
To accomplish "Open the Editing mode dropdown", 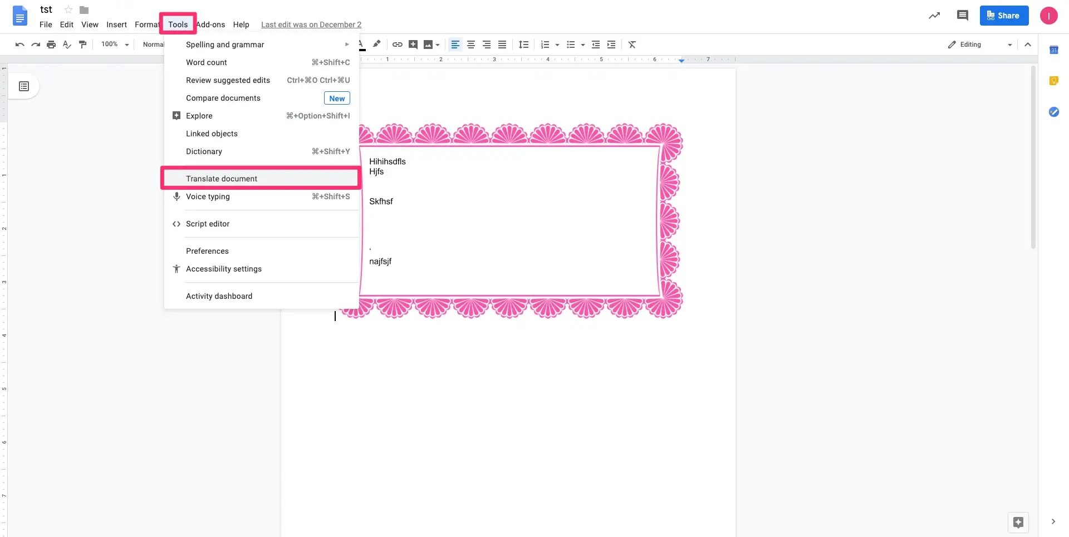I will pos(980,45).
